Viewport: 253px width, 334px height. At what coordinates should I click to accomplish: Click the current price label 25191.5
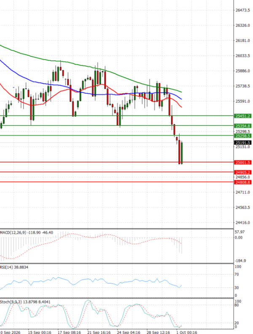pyautogui.click(x=242, y=143)
